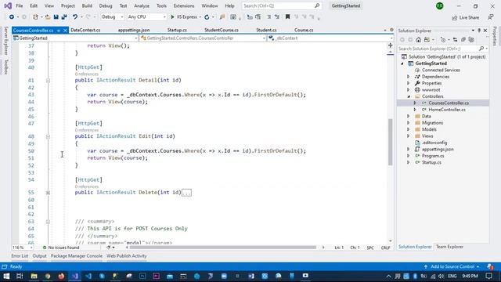This screenshot has width=501, height=282.
Task: Click the editor vertical scrollbar thumb
Action: [390, 142]
